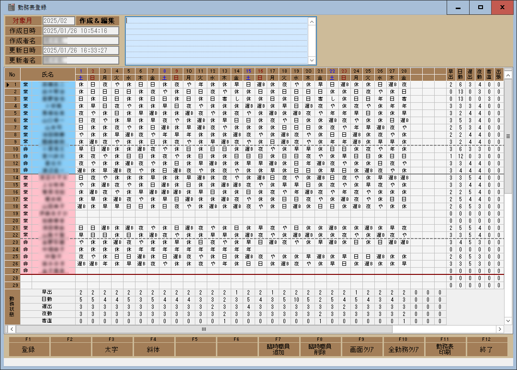Apply 太字 bold with the F3 button

point(112,347)
